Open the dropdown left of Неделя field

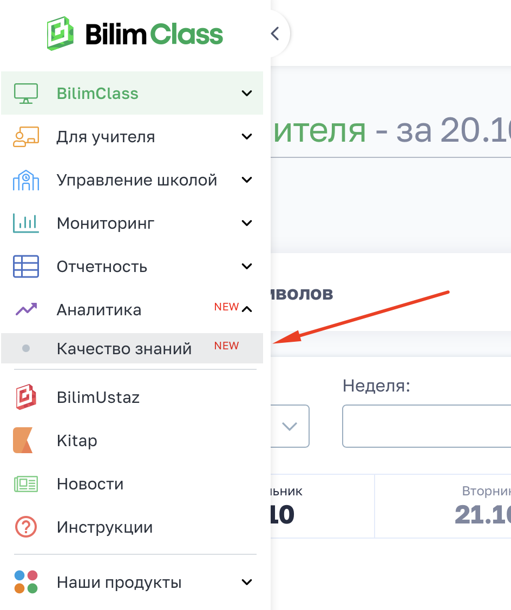click(290, 426)
